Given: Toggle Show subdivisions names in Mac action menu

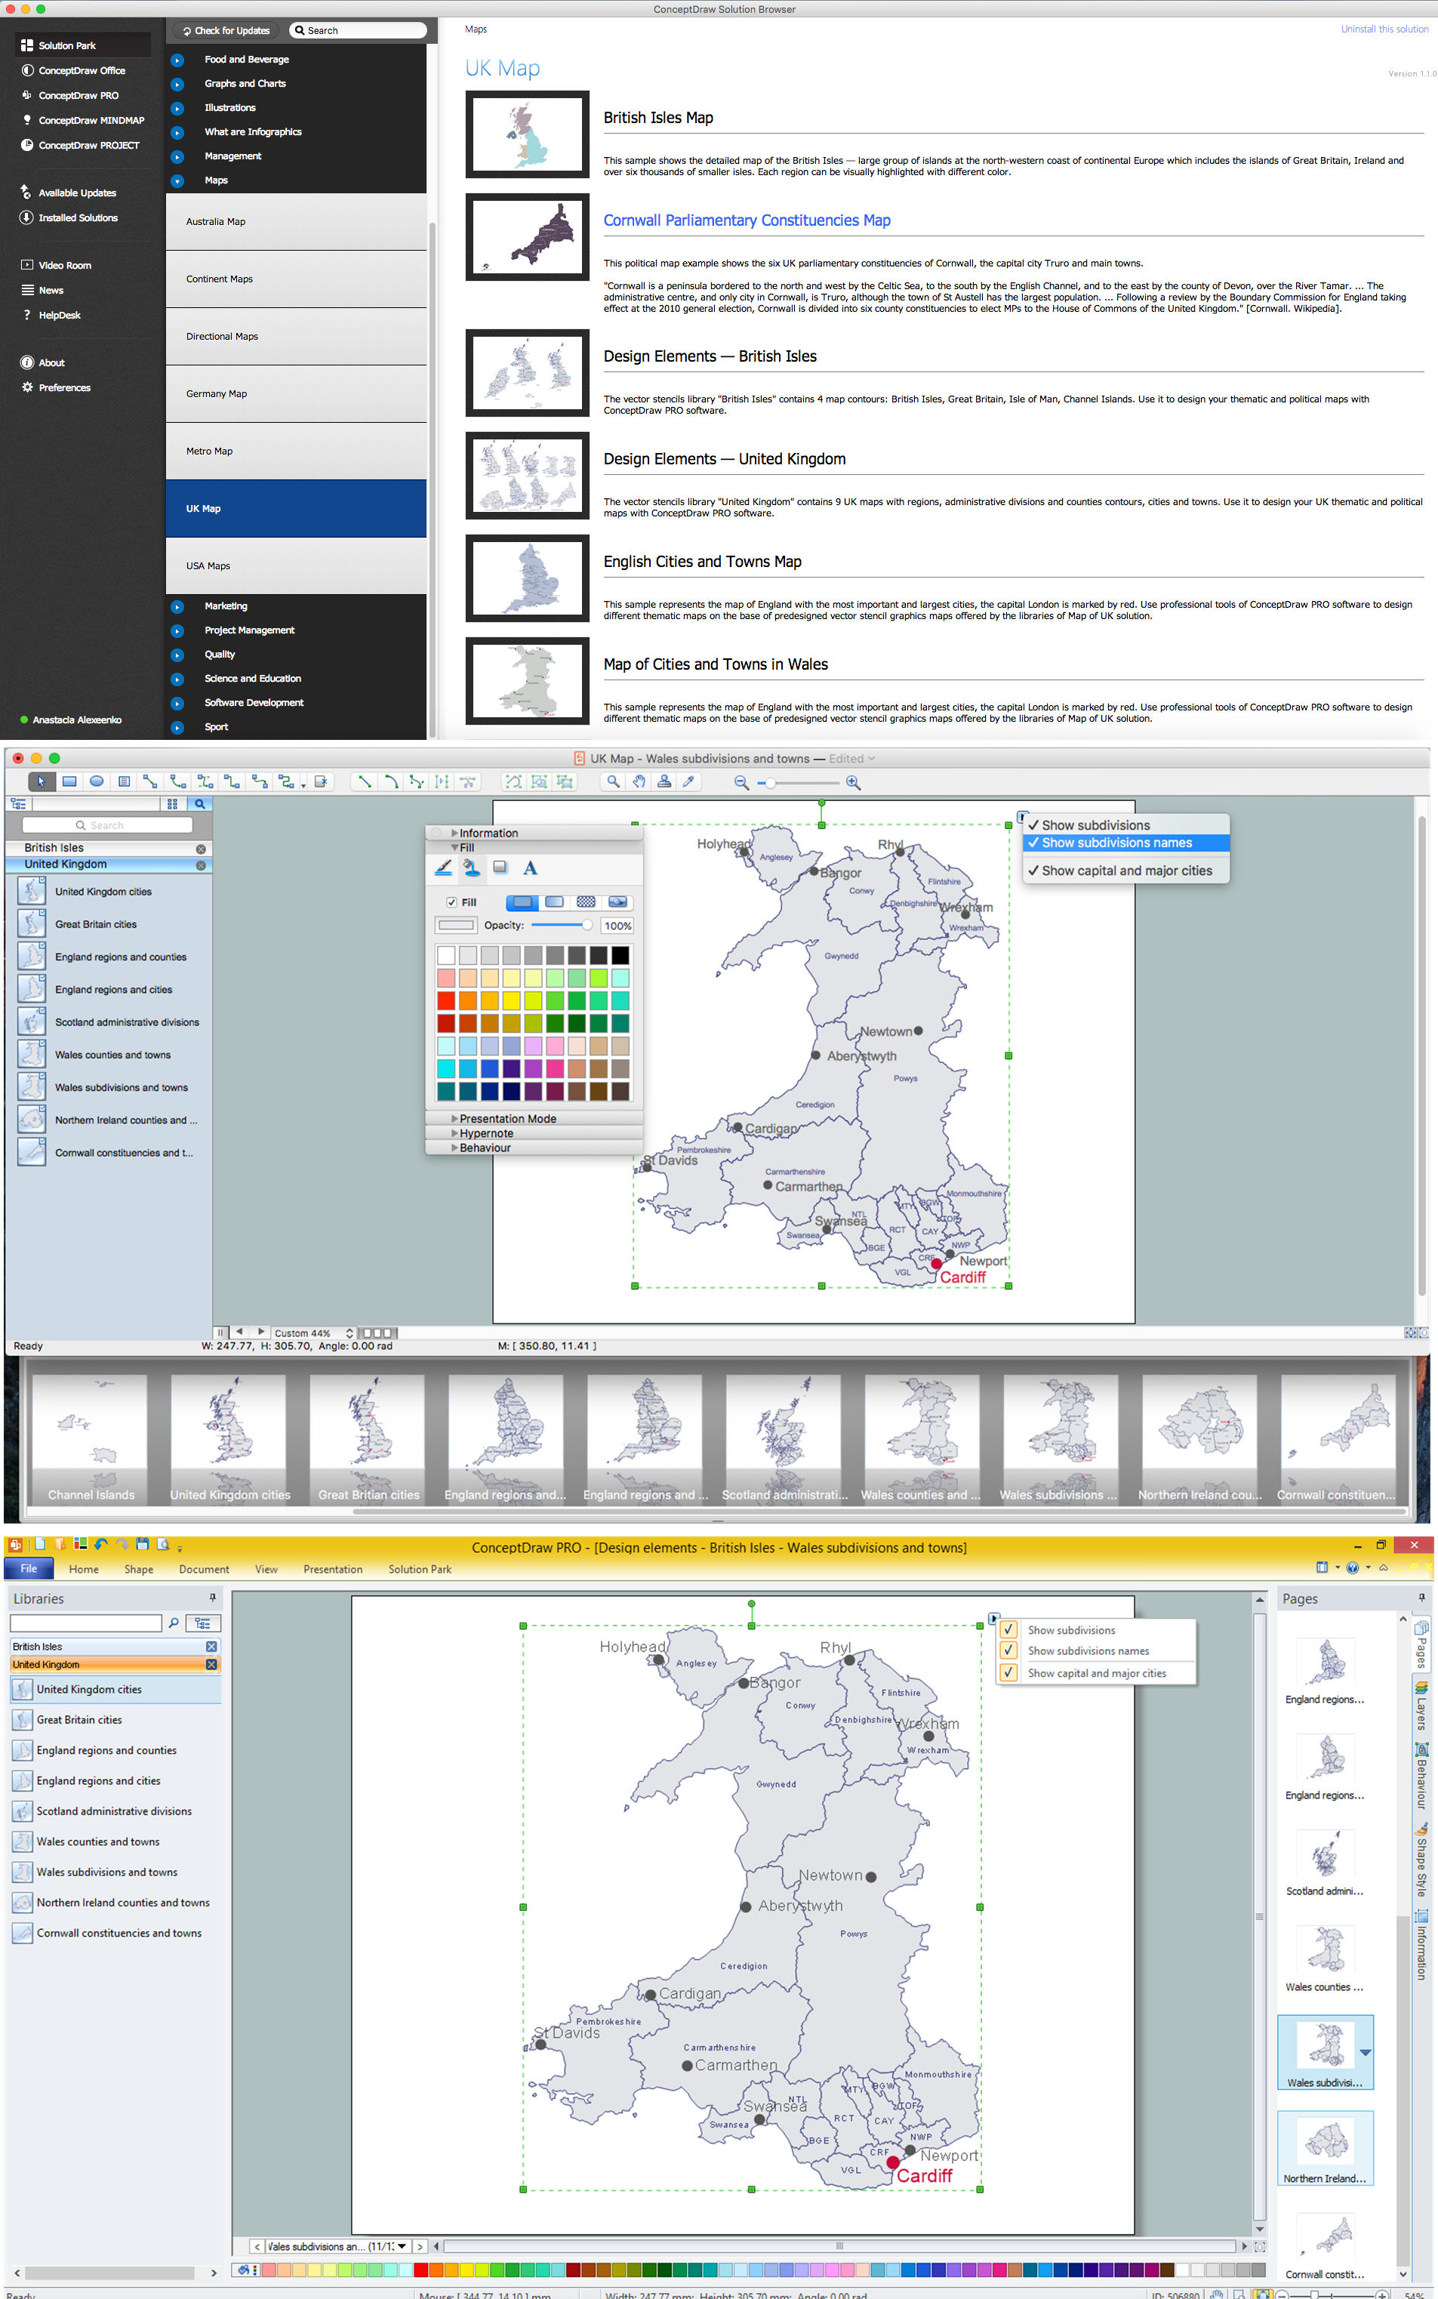Looking at the screenshot, I should [x=1126, y=843].
